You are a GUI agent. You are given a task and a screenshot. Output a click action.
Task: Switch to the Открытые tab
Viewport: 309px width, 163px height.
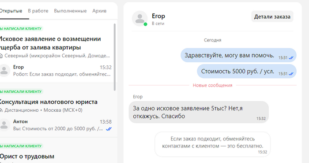(11, 11)
